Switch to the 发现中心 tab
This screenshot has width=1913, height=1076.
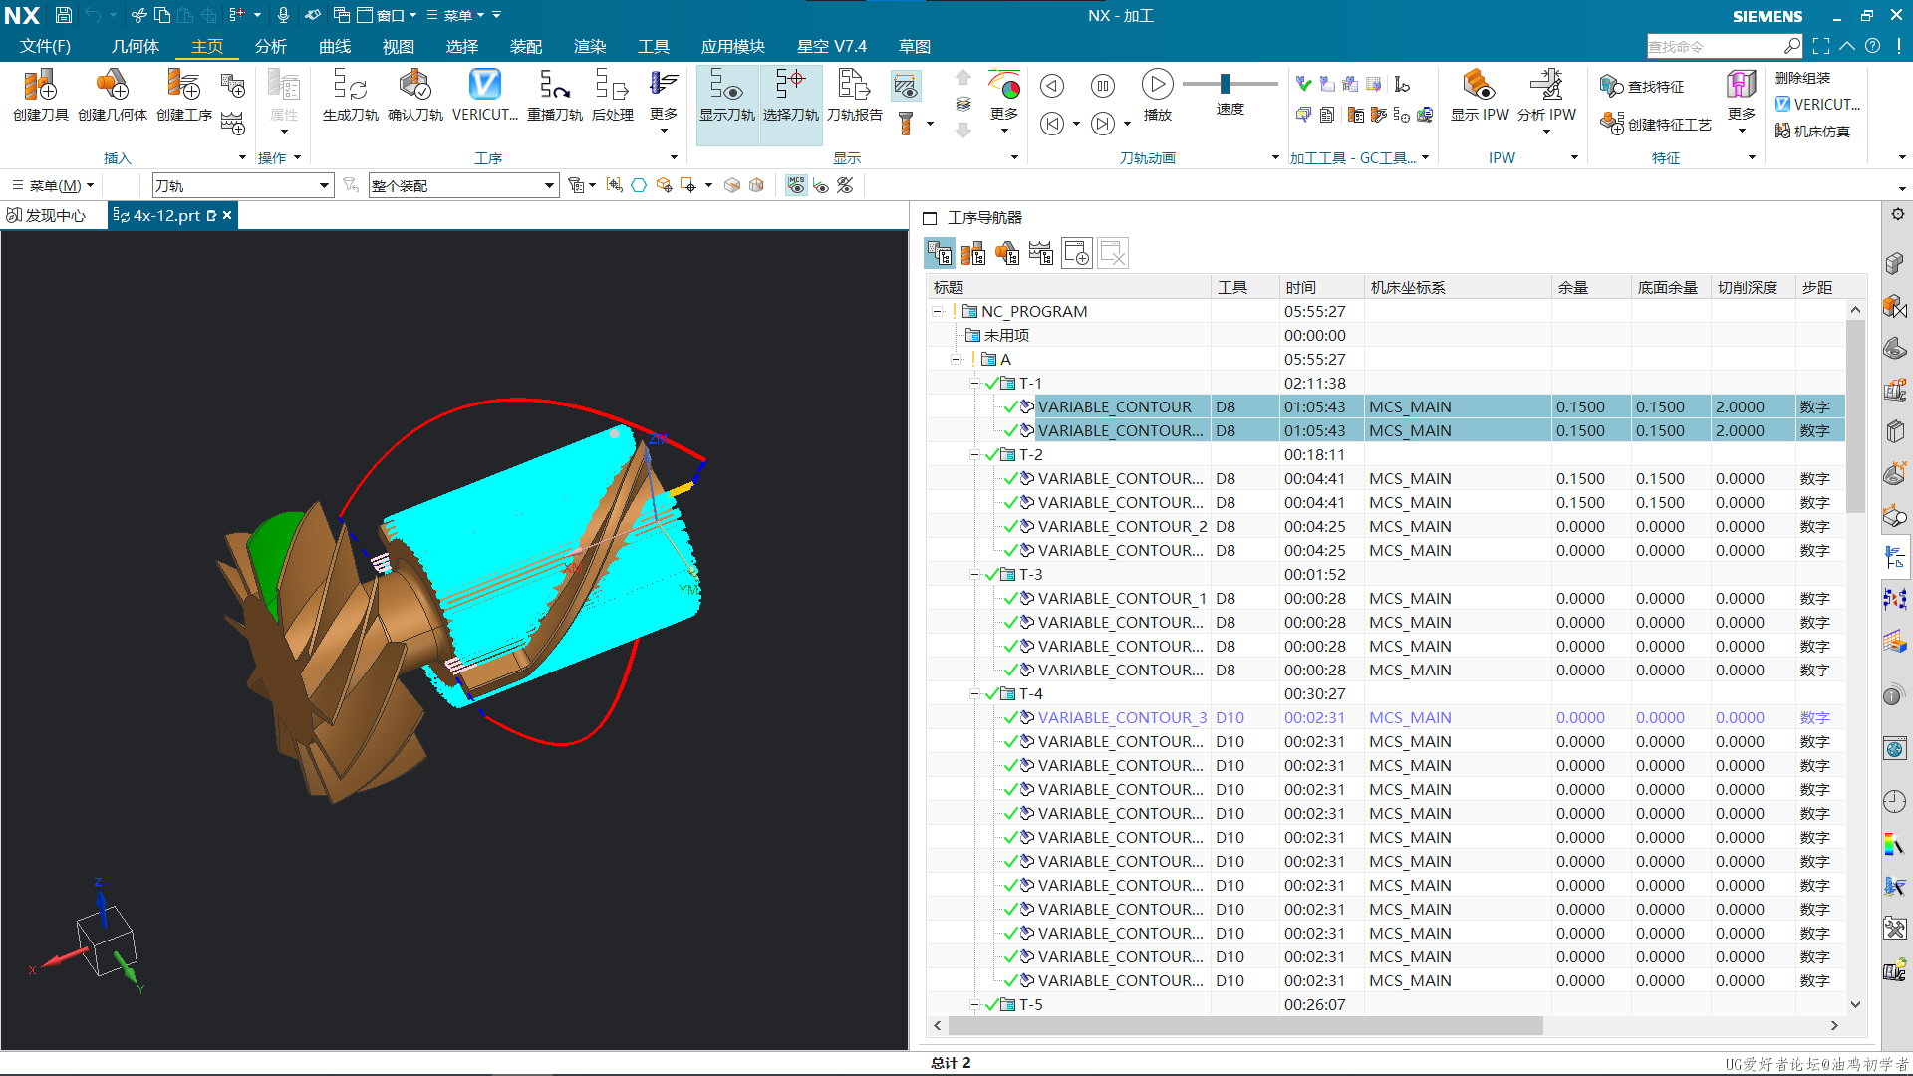(46, 216)
